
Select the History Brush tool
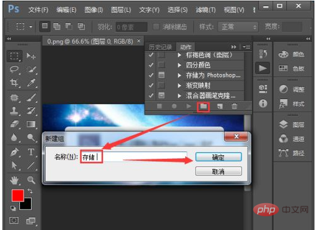coord(31,111)
